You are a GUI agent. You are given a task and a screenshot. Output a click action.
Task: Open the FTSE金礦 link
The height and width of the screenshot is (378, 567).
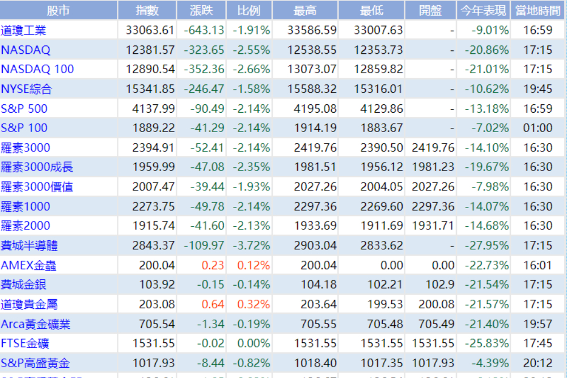(x=25, y=343)
